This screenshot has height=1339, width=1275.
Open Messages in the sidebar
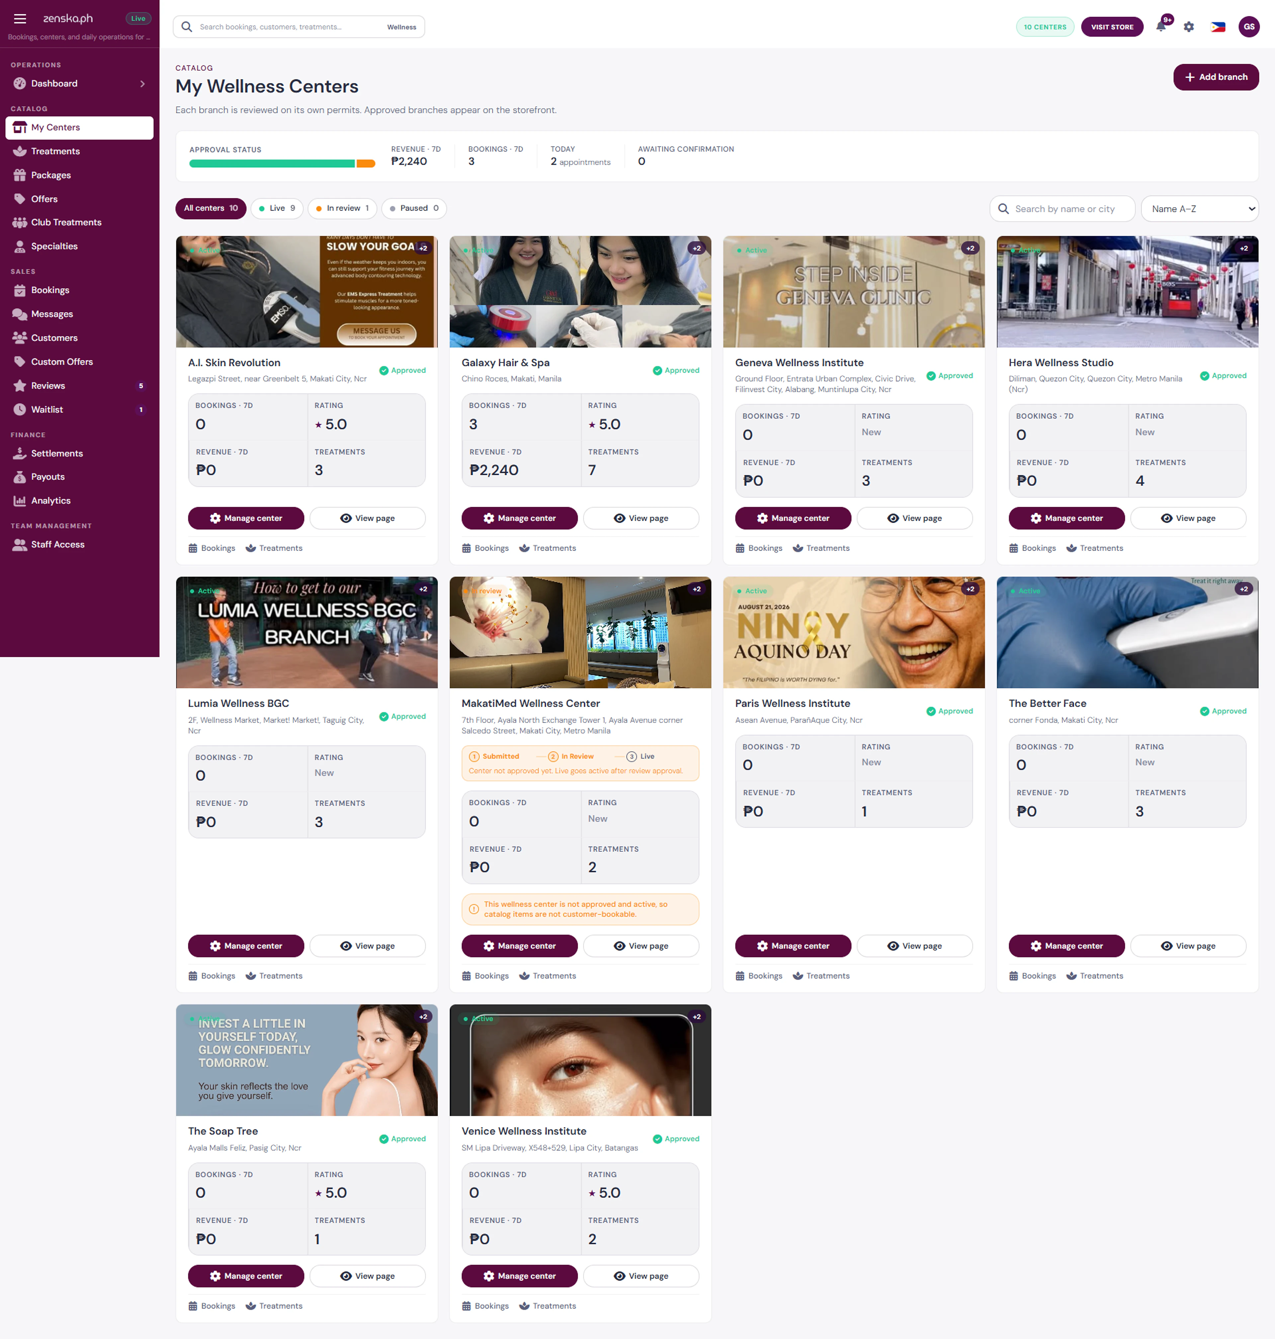click(79, 314)
